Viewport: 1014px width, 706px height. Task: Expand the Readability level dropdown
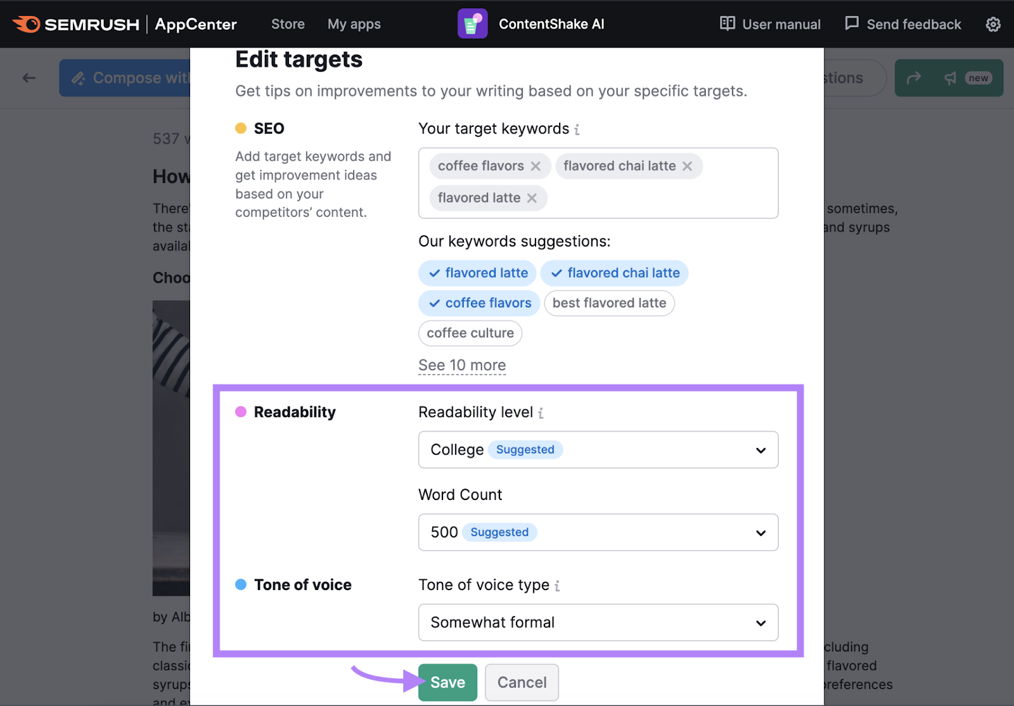point(598,450)
